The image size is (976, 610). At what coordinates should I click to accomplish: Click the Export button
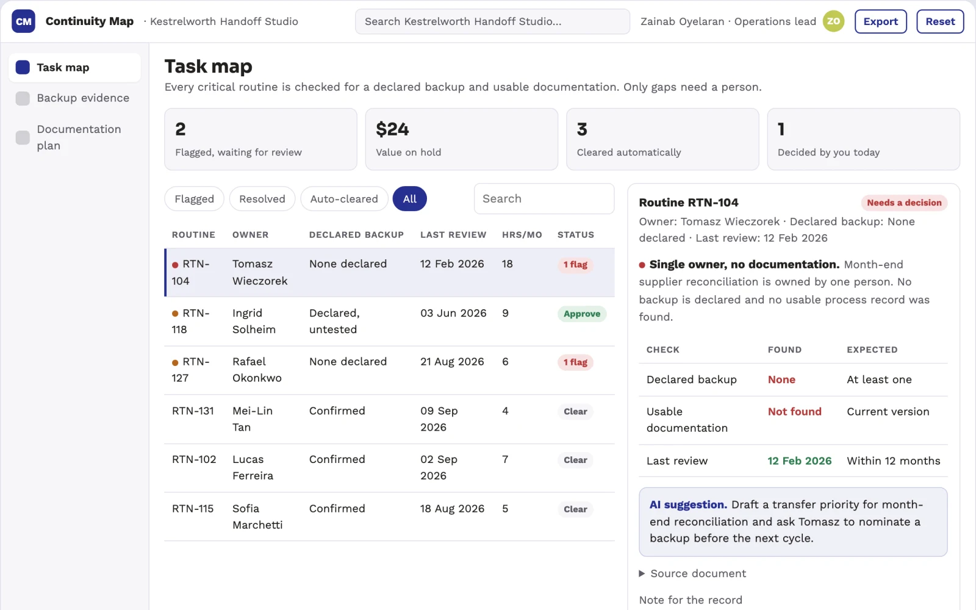click(x=881, y=21)
